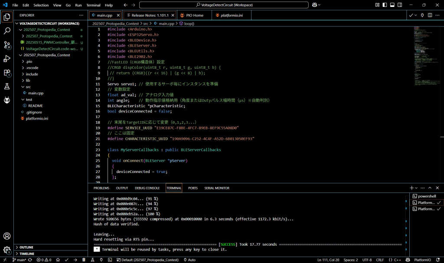Click the serial monitor plug icon in editor toolbar
Screen dimensions: 444x263
point(422,15)
